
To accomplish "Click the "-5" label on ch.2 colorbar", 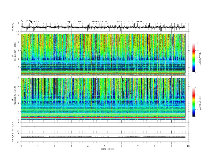I will pyautogui.click(x=198, y=102).
